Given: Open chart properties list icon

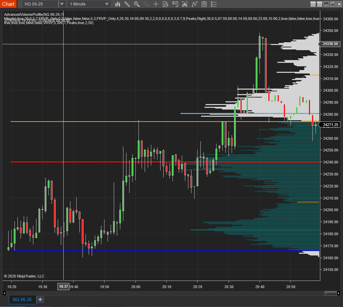Looking at the screenshot, I should click(x=214, y=4).
